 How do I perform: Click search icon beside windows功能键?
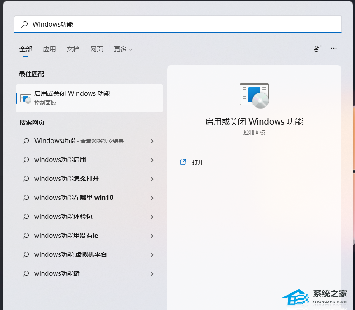pyautogui.click(x=26, y=274)
